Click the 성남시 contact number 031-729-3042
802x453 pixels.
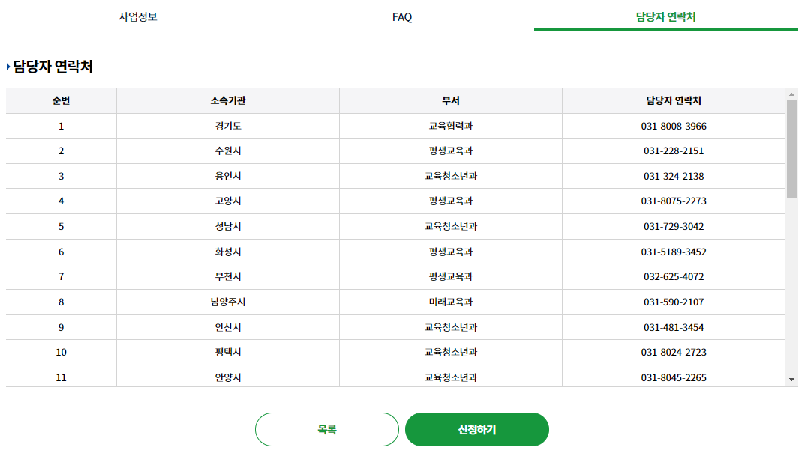(x=674, y=226)
